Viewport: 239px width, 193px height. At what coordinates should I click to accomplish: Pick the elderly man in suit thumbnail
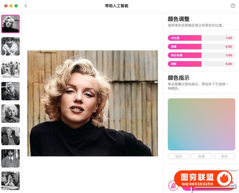click(x=10, y=136)
